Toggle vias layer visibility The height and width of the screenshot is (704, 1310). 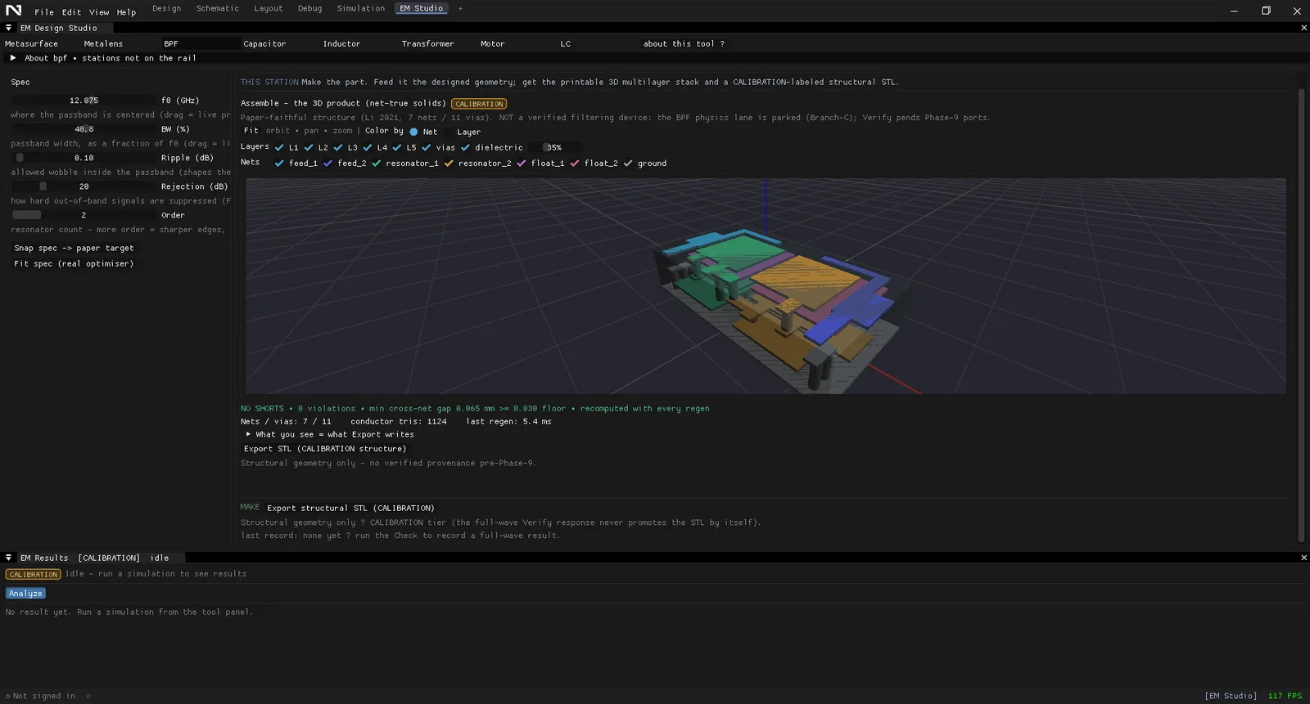pos(427,148)
